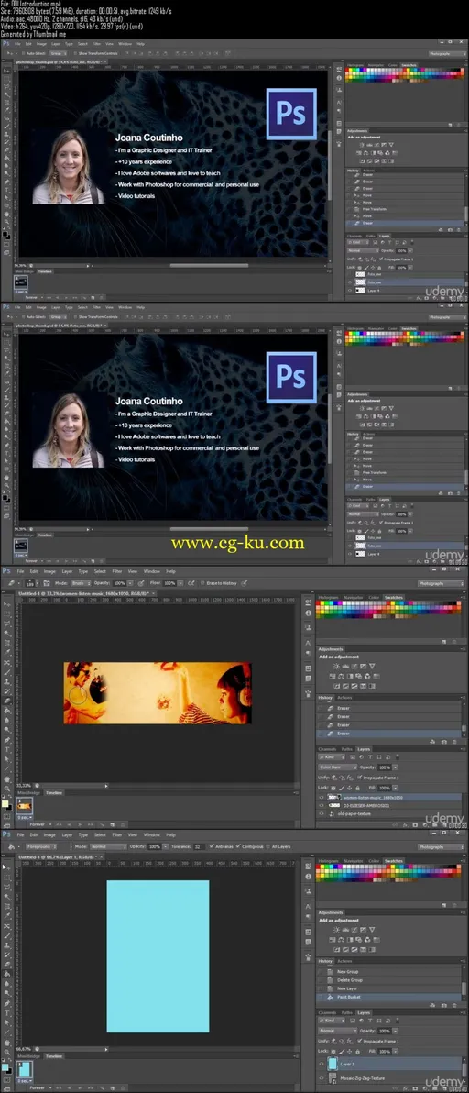Switch to Channels tab in orange-photo screenshot

click(x=327, y=748)
